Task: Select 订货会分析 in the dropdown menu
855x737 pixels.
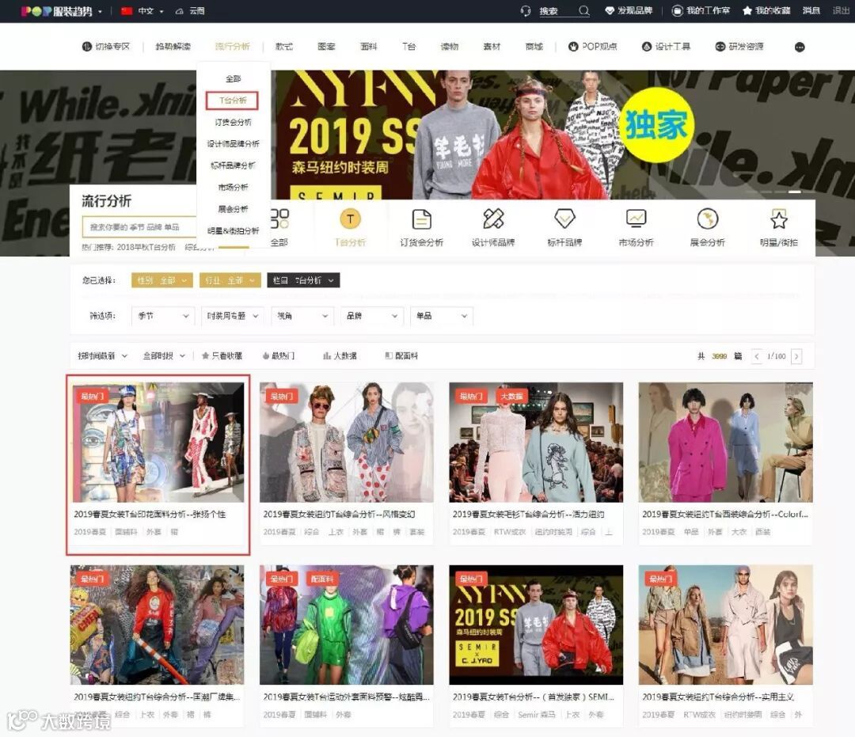Action: [233, 122]
